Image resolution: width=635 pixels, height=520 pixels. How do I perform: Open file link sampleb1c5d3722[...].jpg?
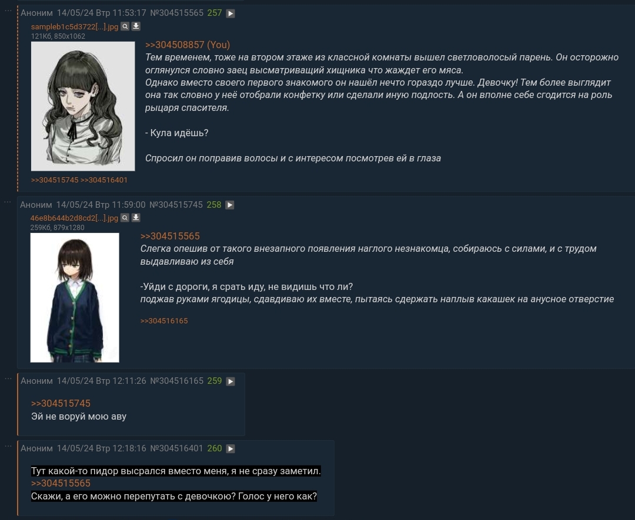pos(75,26)
